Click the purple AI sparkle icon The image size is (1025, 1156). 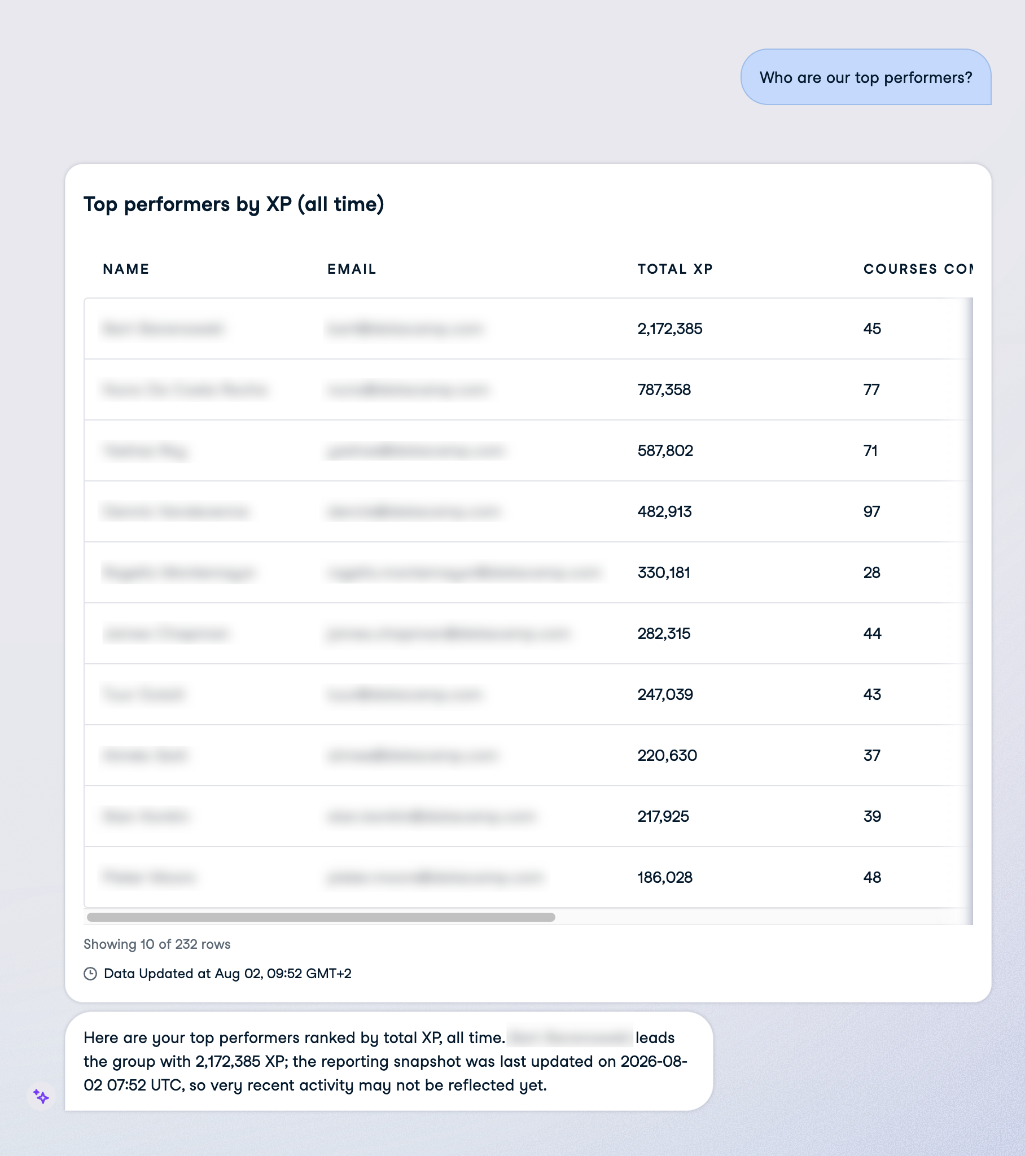coord(41,1097)
